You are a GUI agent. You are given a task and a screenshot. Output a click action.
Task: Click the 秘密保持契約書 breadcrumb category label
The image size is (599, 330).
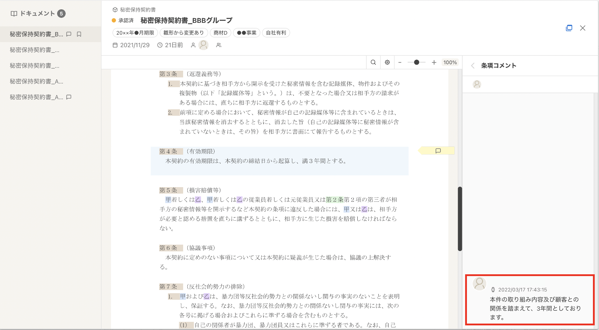pyautogui.click(x=138, y=10)
